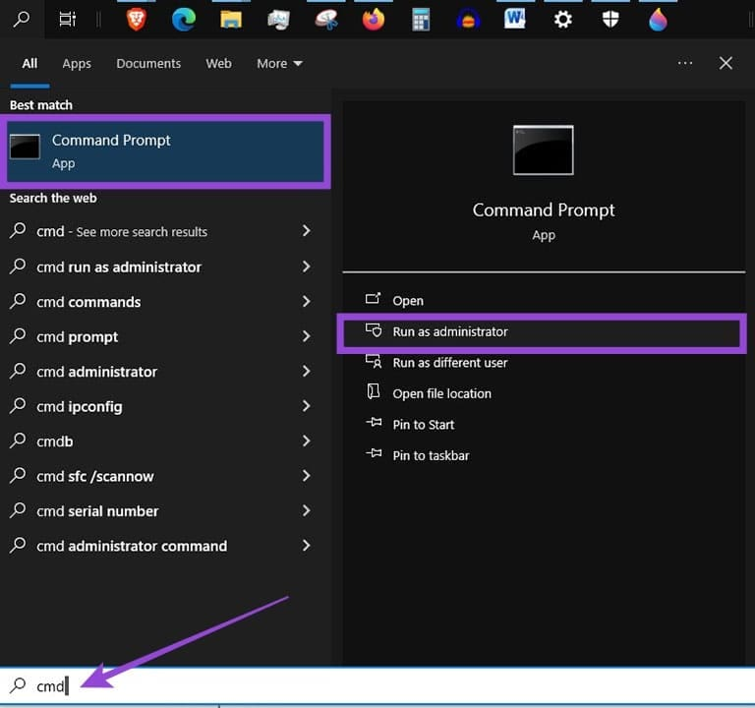Open the Calculator taskbar icon
Viewport: 755px width, 708px height.
tap(421, 20)
